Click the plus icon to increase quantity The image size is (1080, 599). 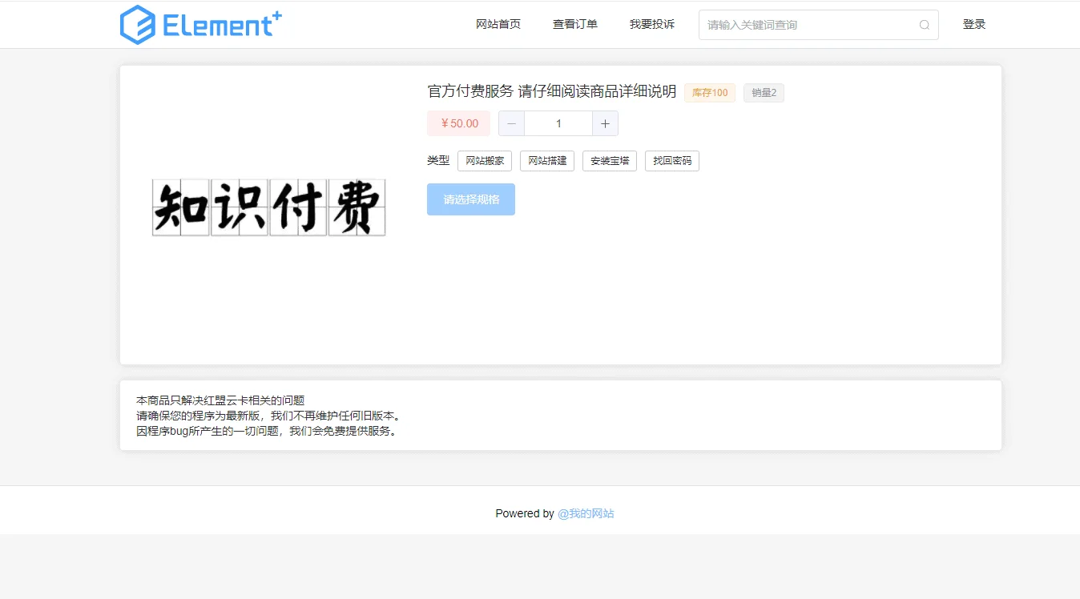point(605,123)
